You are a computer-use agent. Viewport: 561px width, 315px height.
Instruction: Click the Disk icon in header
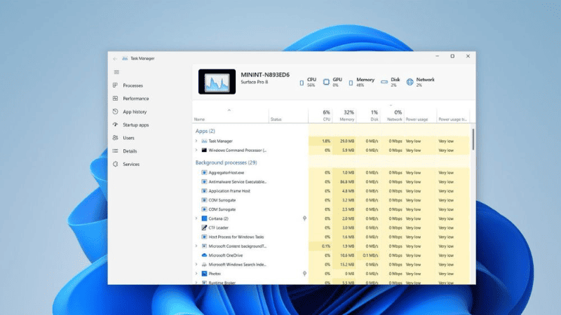pos(384,83)
